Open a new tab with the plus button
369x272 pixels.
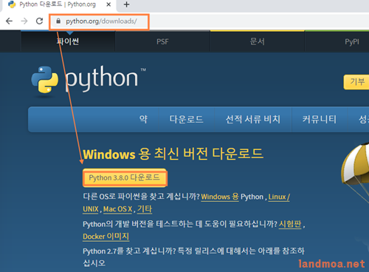pyautogui.click(x=126, y=4)
